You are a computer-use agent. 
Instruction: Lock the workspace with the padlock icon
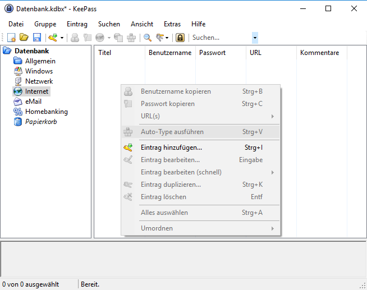coord(180,38)
